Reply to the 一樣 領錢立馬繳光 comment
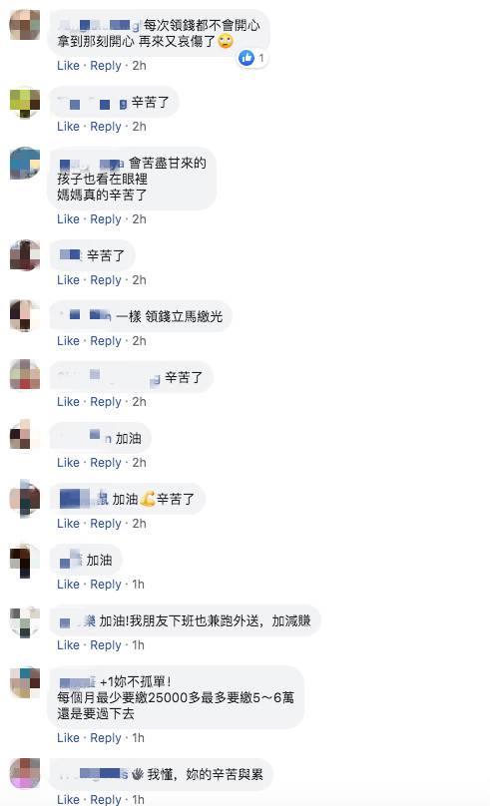Screen dimensions: 490x806 106,341
